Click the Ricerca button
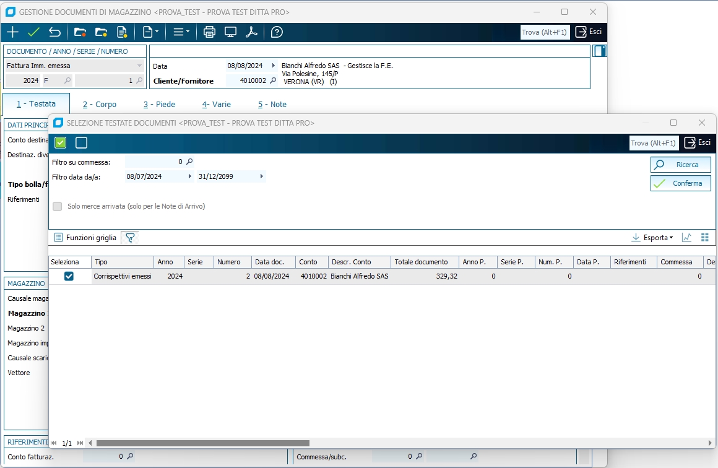This screenshot has width=718, height=468. pyautogui.click(x=680, y=165)
